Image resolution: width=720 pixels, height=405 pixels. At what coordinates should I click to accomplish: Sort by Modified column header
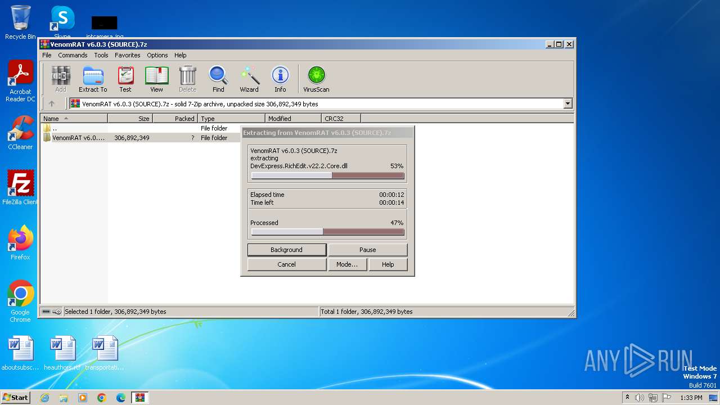293,119
